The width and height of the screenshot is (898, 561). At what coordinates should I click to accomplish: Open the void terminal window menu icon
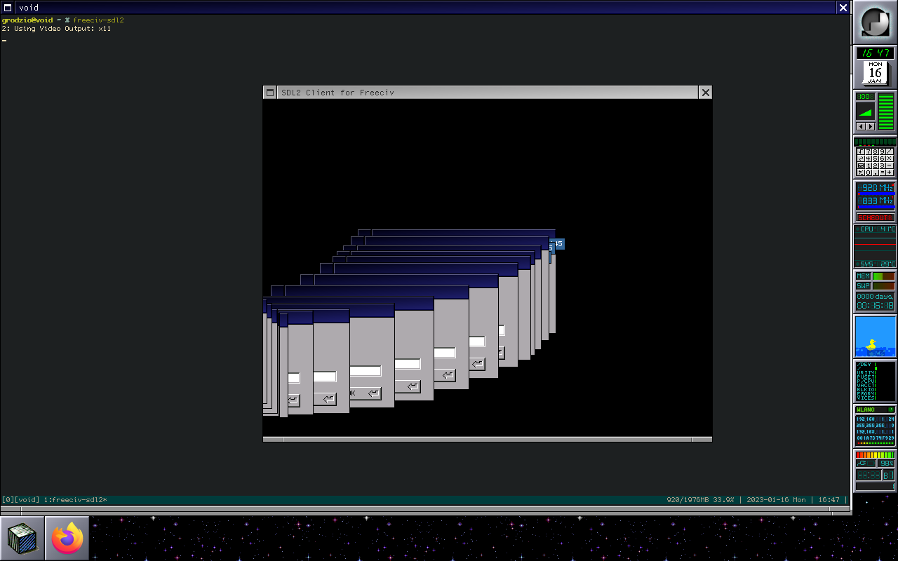point(8,8)
